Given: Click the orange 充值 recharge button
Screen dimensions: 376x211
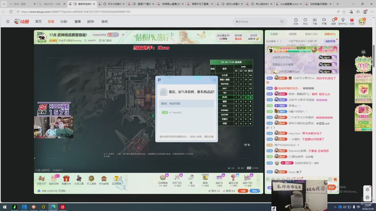Looking at the screenshot, I should [243, 191].
